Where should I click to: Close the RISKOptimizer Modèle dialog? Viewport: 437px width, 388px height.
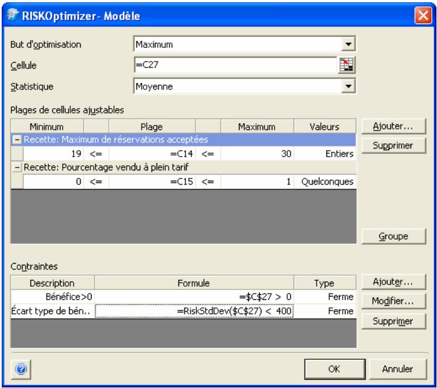point(423,15)
